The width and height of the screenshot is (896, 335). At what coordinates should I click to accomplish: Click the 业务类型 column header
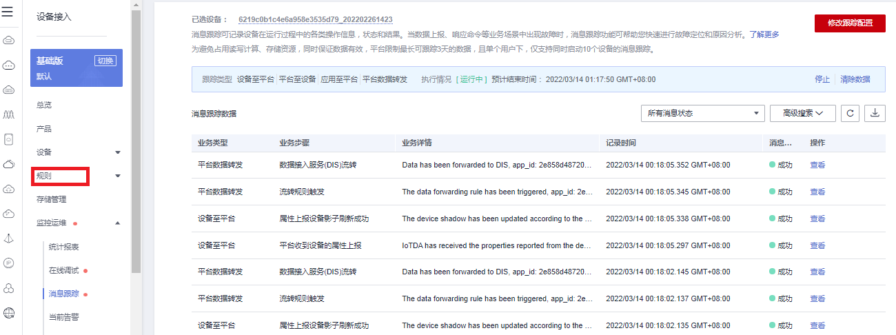[x=212, y=143]
